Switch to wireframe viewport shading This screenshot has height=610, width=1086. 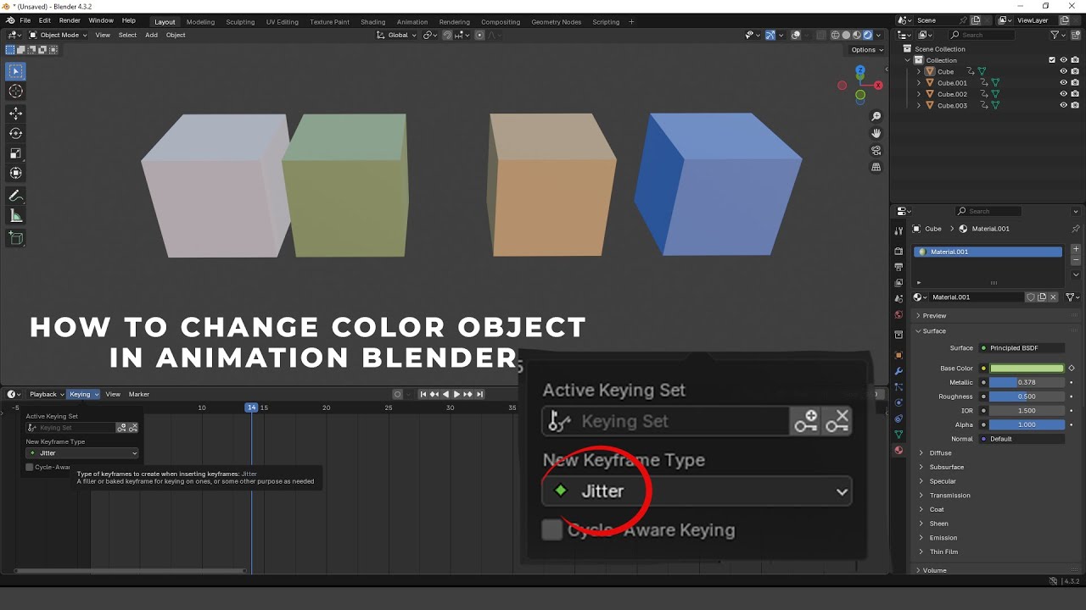836,35
